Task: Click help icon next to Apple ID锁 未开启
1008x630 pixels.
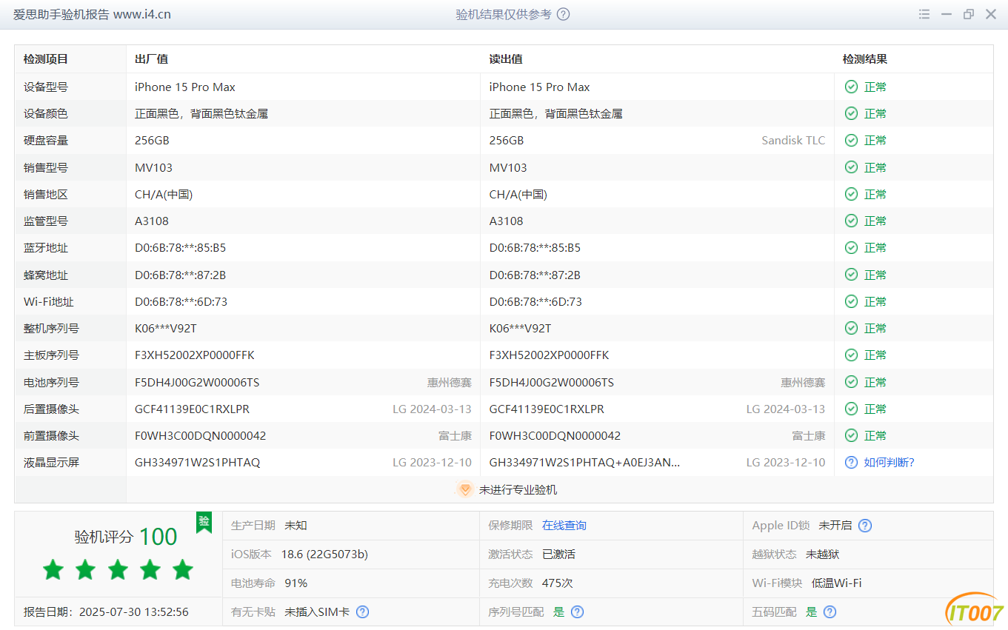Action: pyautogui.click(x=865, y=526)
